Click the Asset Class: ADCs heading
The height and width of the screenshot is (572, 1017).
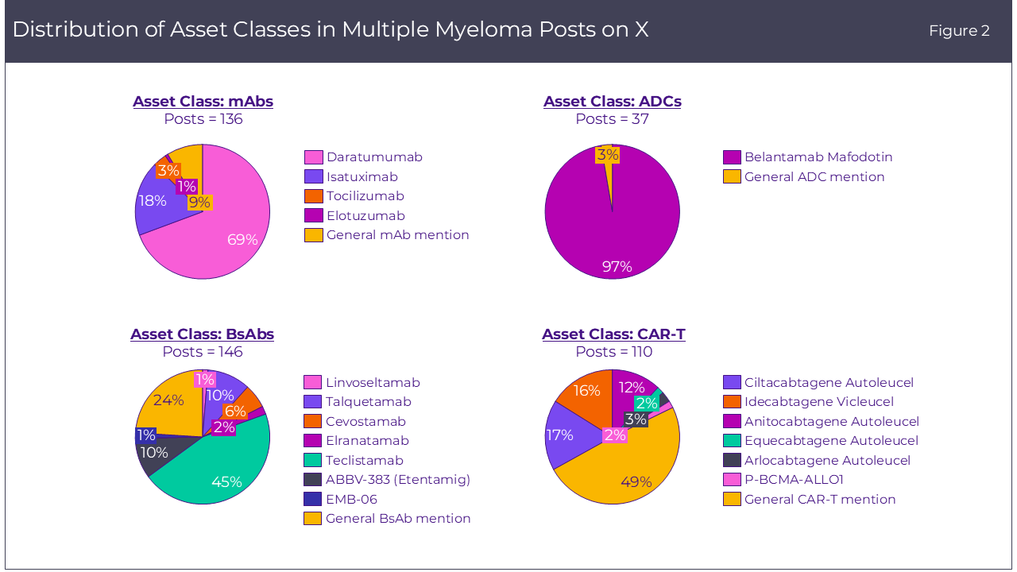point(612,102)
